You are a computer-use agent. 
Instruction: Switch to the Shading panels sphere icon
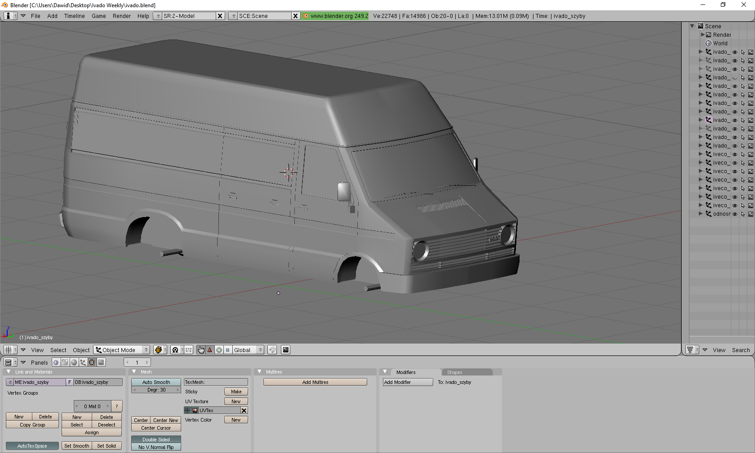[74, 362]
